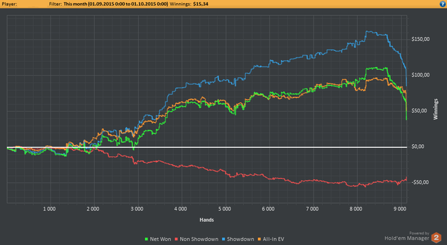Click the Hands x-axis title
447x245 pixels.
pos(207,220)
